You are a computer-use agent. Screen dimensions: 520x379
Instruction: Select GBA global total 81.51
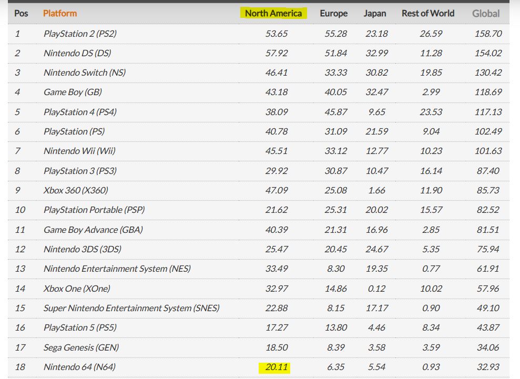pos(488,230)
